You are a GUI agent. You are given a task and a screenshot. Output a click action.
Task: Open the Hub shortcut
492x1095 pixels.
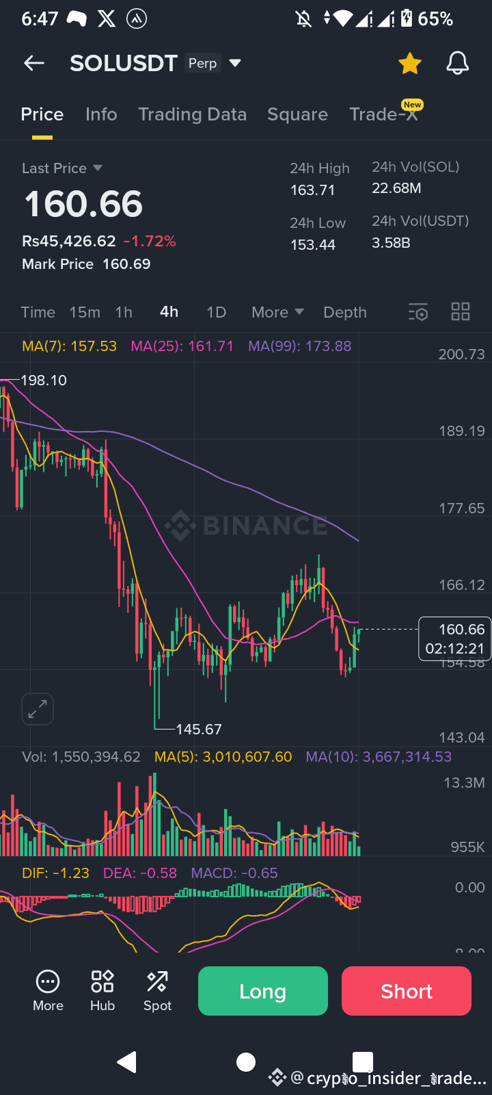(x=102, y=990)
